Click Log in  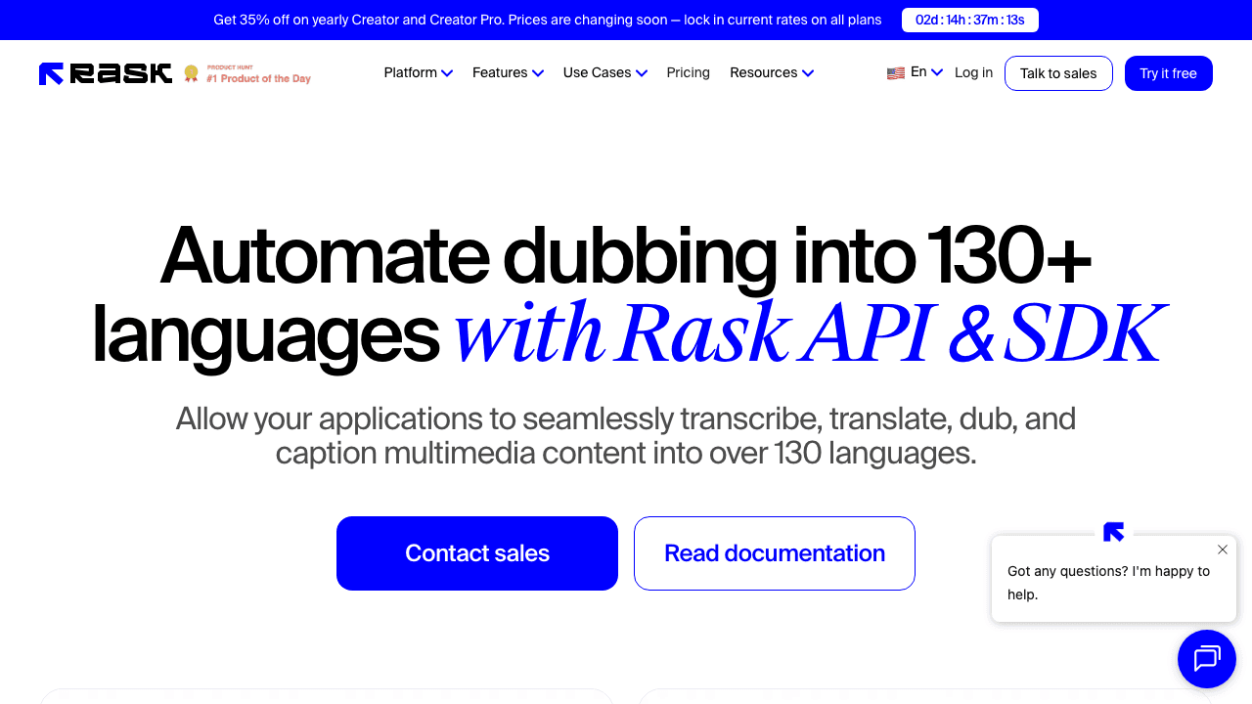973,72
